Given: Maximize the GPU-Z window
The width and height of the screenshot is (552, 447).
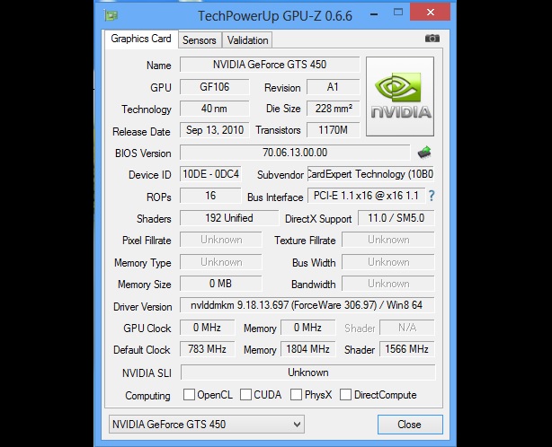Looking at the screenshot, I should 398,13.
